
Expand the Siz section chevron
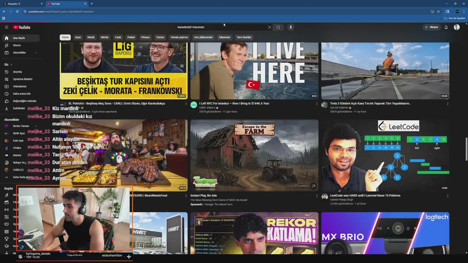click(11, 65)
